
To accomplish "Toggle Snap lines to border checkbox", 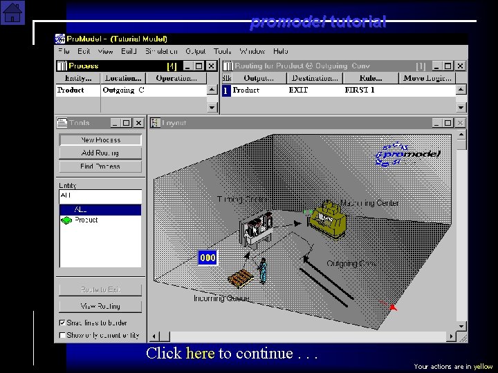I will pyautogui.click(x=62, y=323).
